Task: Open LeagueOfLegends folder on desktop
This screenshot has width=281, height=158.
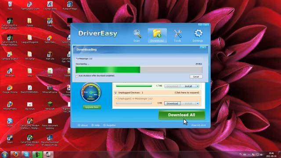Action: [x=30, y=39]
